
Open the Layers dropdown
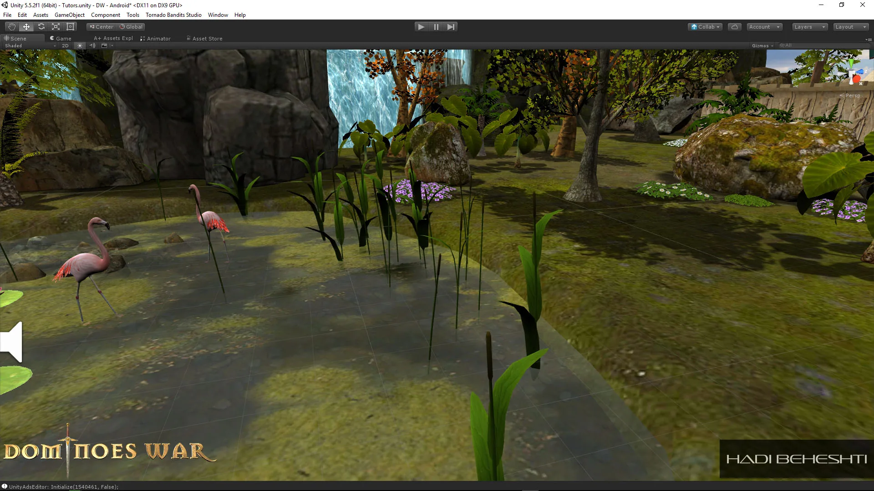tap(809, 27)
